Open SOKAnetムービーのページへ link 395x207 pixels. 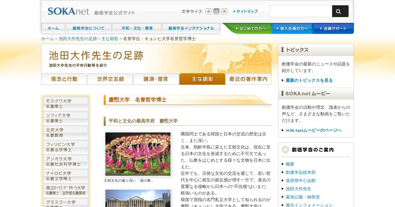click(313, 130)
